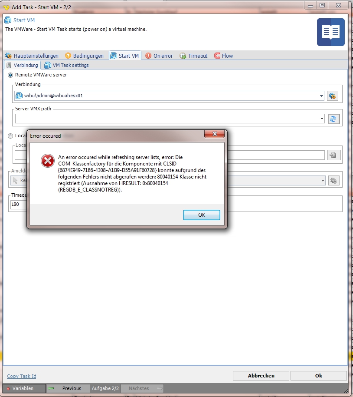Click the red error icon in dialog
This screenshot has width=353, height=397.
[47, 161]
